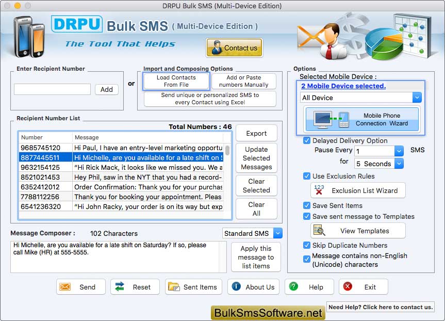Uncheck the Save Sent Items checkbox
Image resolution: width=445 pixels, height=321 pixels.
307,205
